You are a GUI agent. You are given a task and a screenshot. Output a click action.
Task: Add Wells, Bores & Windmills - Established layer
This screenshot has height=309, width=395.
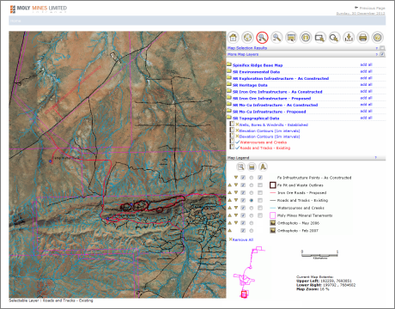273,124
